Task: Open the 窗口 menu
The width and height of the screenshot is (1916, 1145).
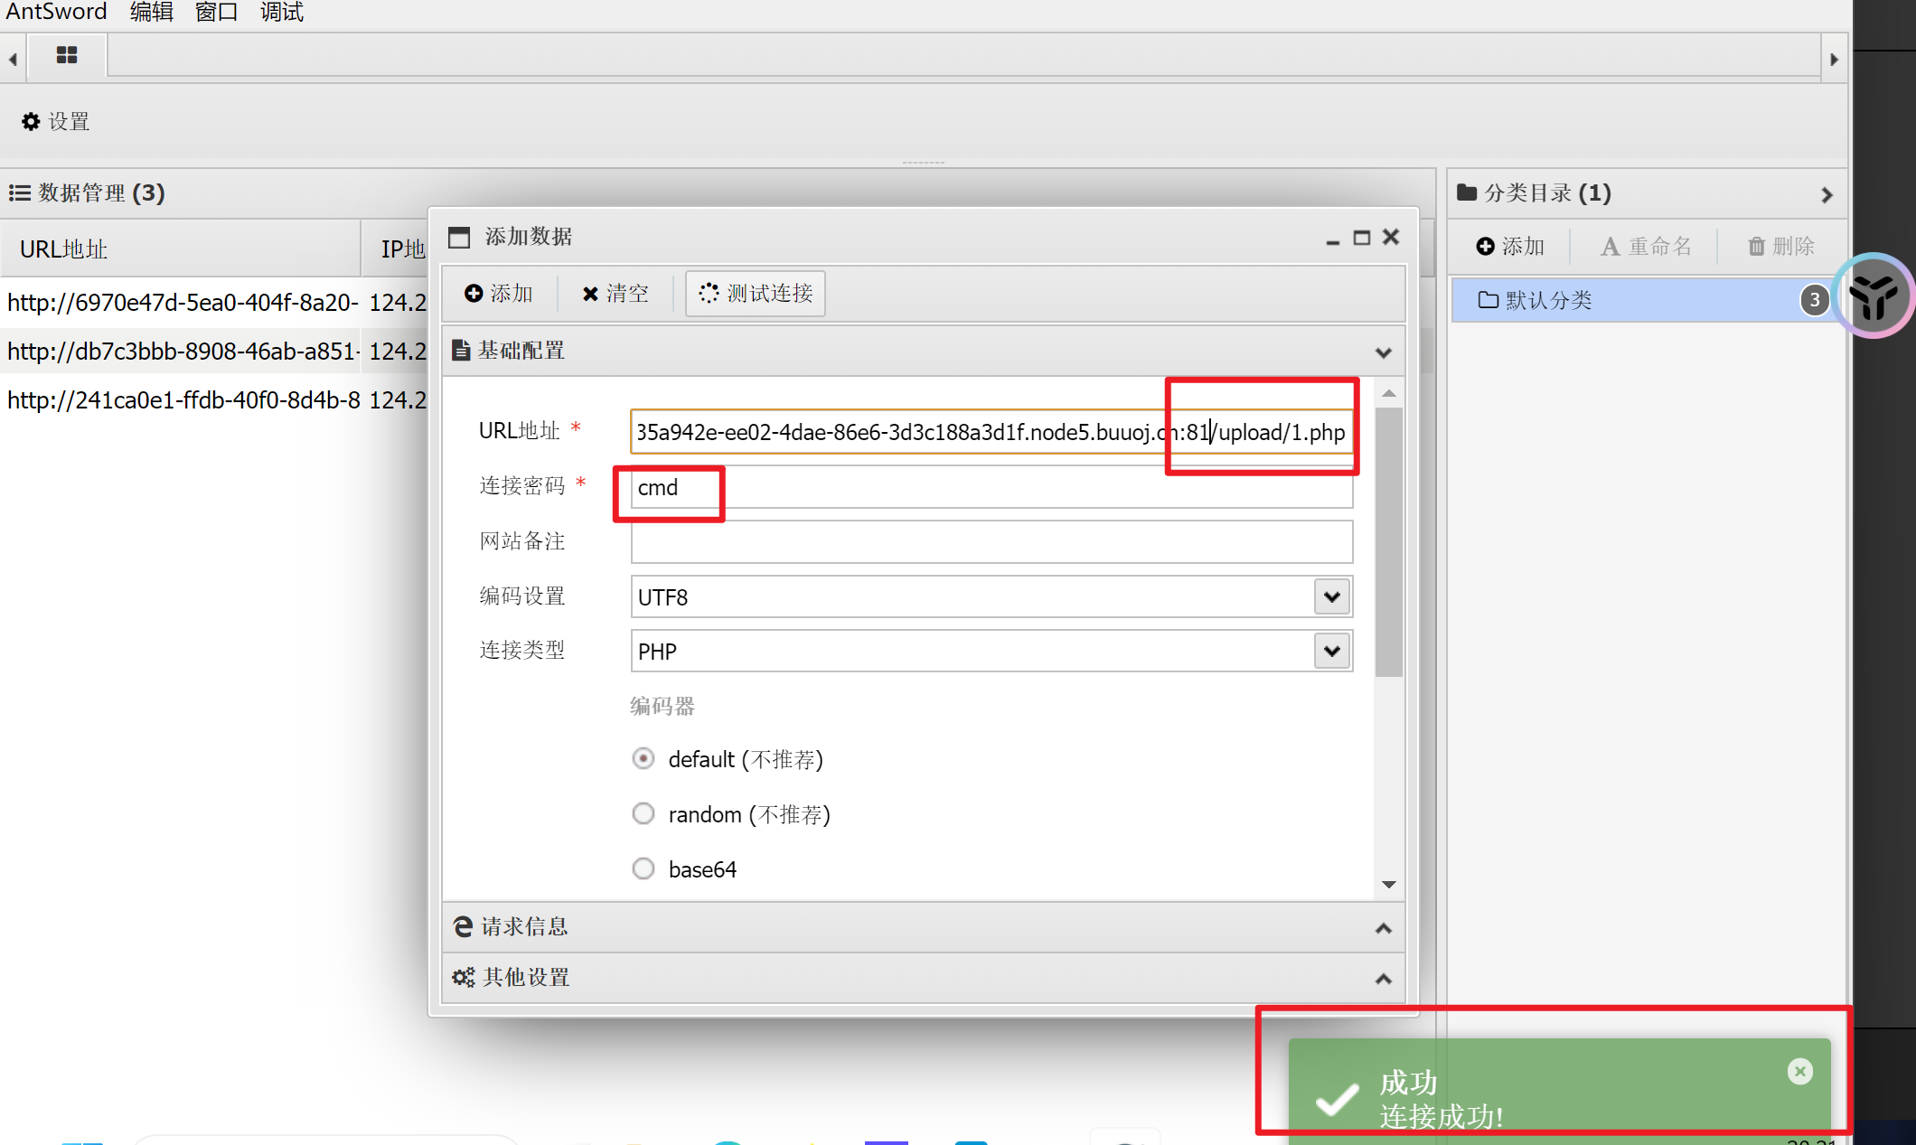Action: point(217,12)
